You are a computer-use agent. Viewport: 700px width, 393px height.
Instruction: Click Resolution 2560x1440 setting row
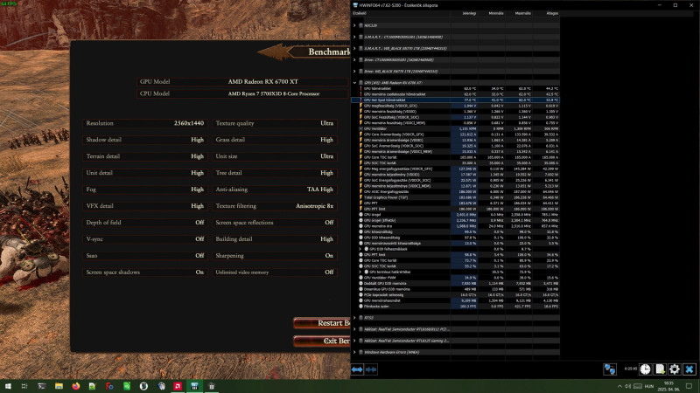point(145,123)
